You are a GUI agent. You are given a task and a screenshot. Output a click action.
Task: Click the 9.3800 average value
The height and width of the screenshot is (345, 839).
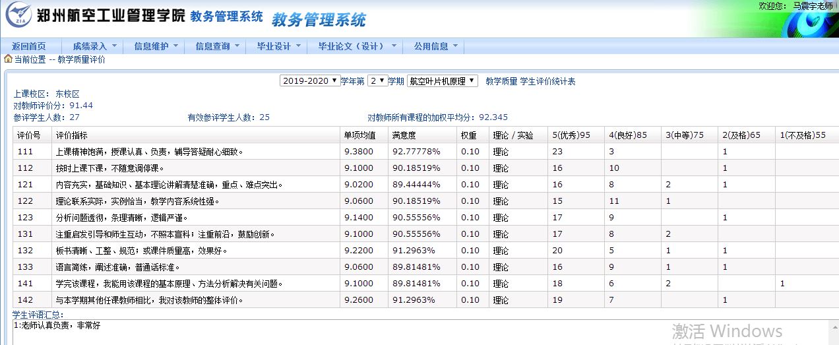tap(359, 151)
